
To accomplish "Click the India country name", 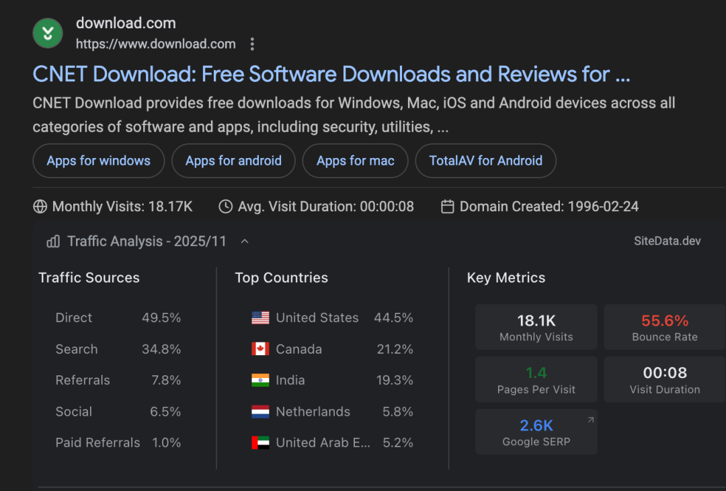I will (290, 380).
